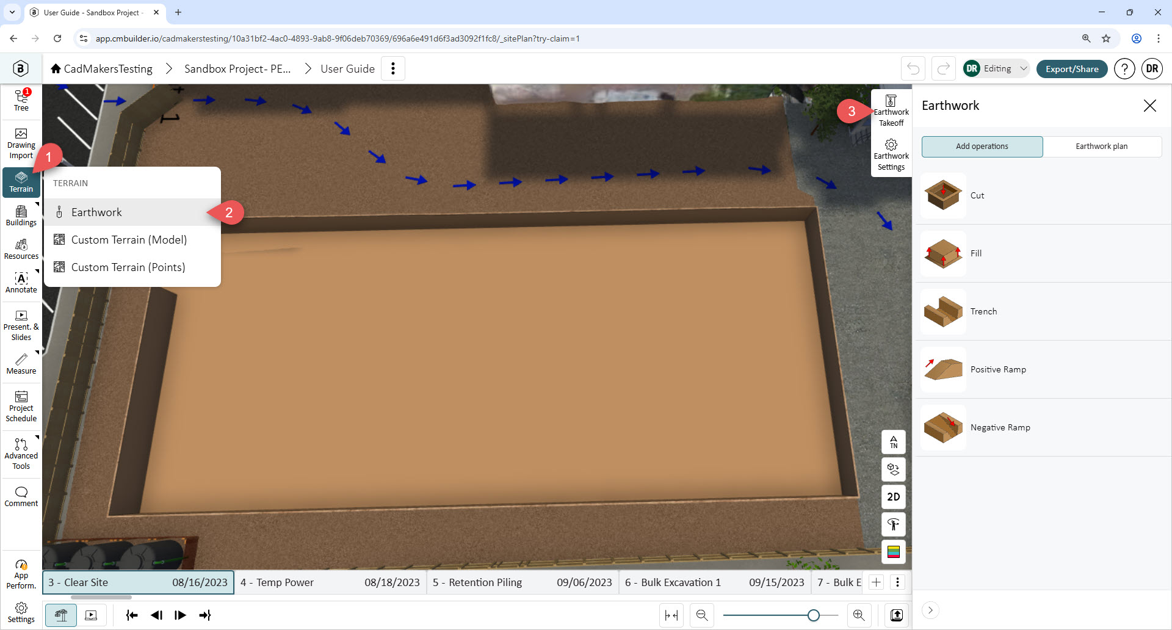Click fit timeline width button
The image size is (1172, 630).
click(671, 615)
